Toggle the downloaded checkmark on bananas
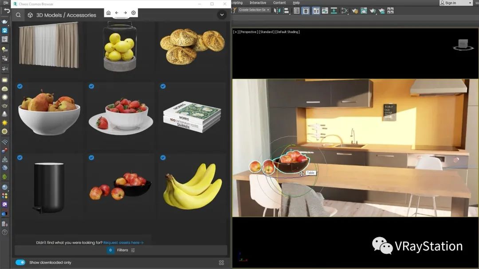The height and width of the screenshot is (269, 479). point(163,158)
